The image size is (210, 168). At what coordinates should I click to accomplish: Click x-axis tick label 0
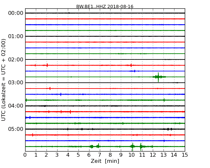tap(25, 155)
